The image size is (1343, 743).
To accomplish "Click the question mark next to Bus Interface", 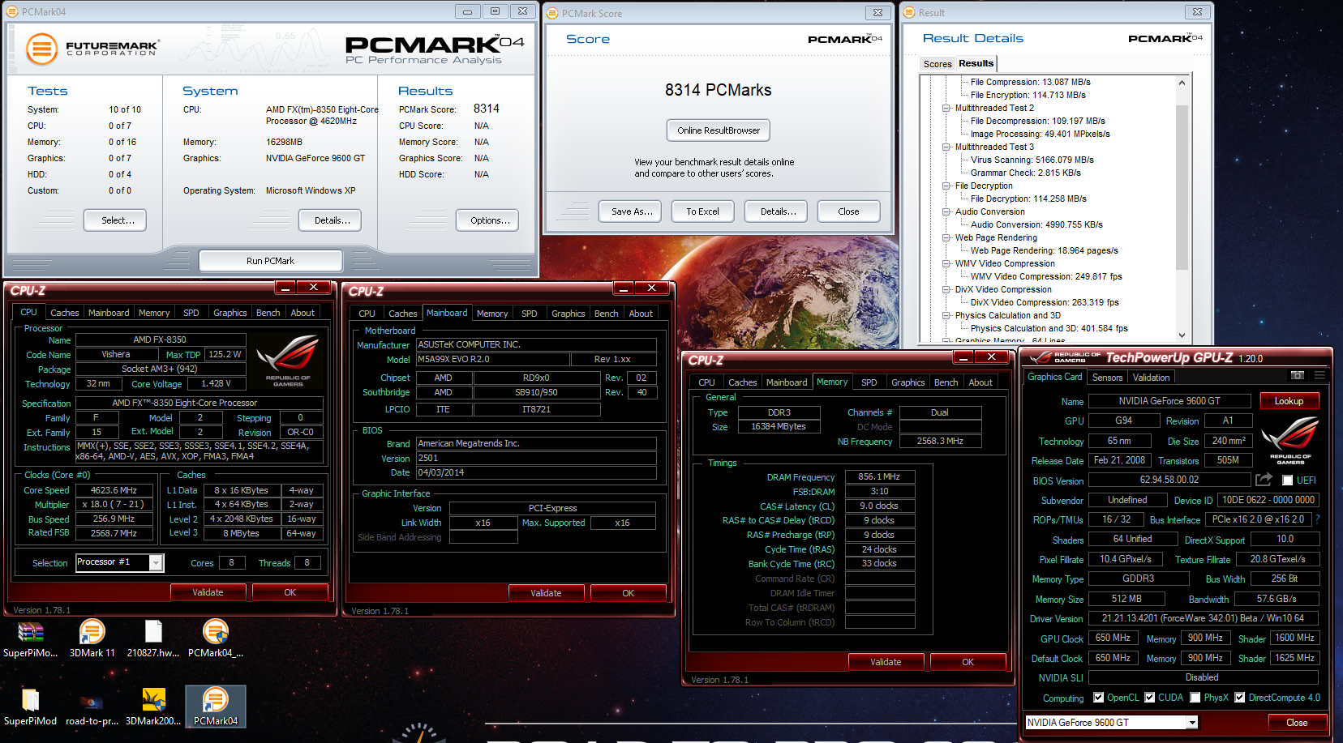I will [1317, 519].
